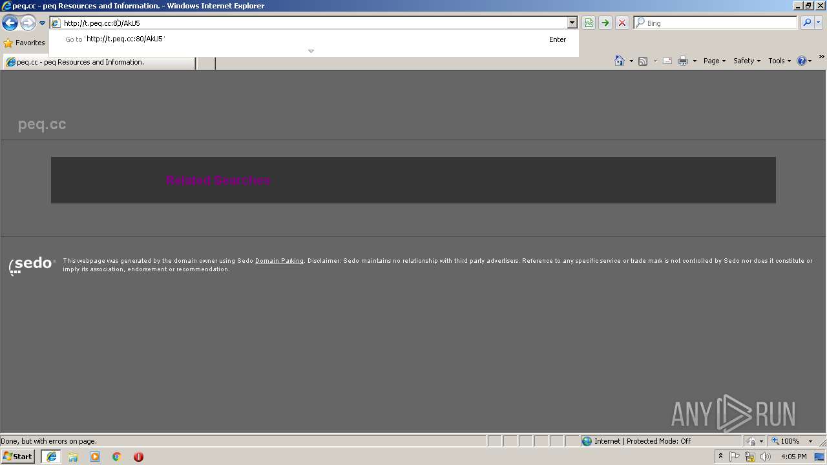Click the 4:05 PM system clock

pos(793,457)
